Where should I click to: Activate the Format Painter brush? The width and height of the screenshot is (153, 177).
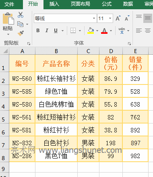click(x=21, y=33)
